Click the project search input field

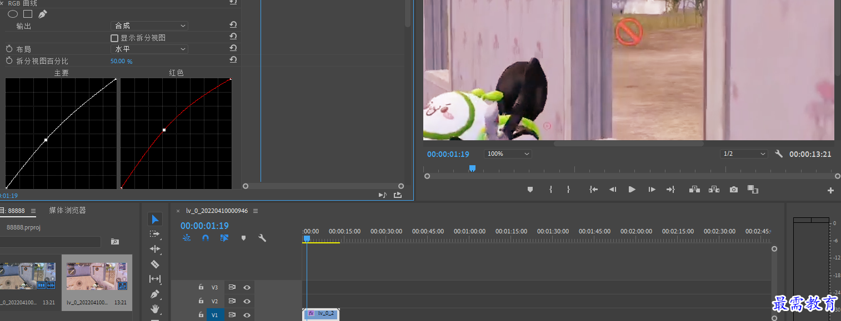point(50,242)
